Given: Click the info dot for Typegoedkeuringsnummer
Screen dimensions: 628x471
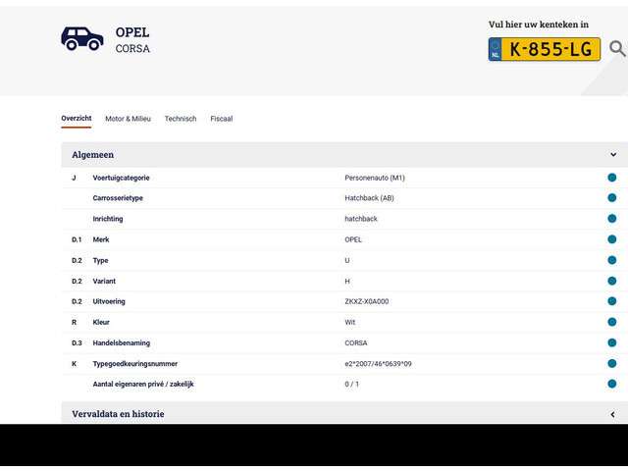Looking at the screenshot, I should (x=611, y=363).
